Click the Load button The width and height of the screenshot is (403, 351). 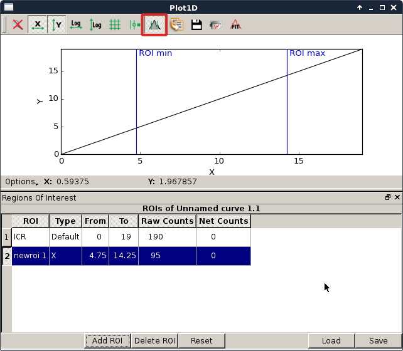pyautogui.click(x=331, y=341)
